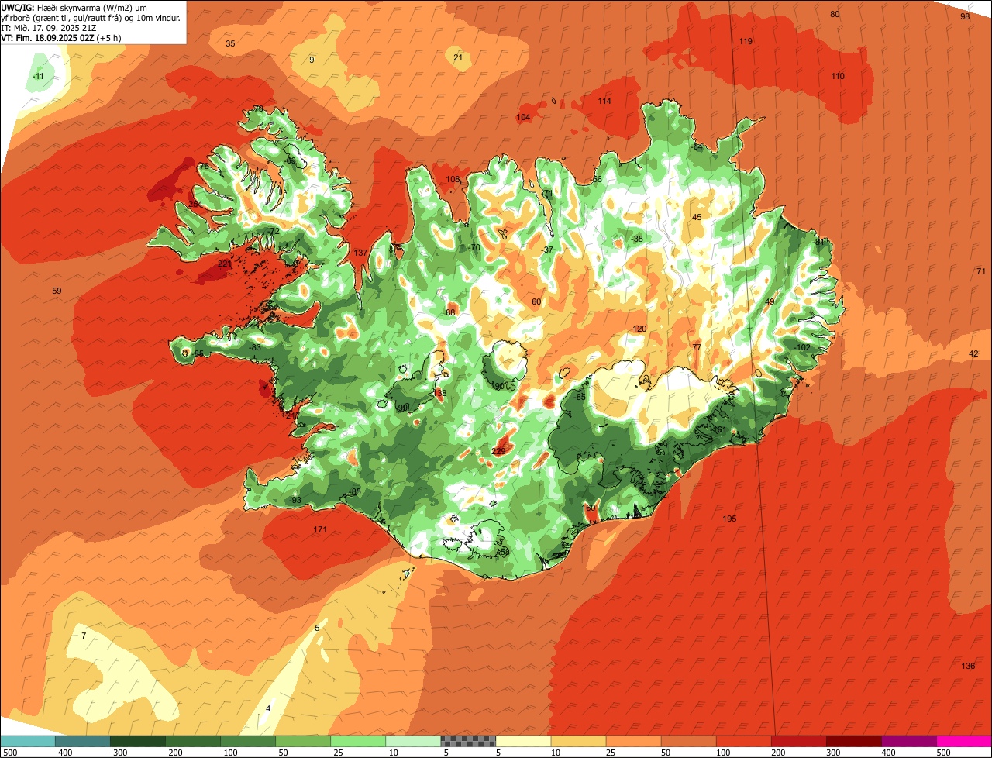Click the legend tick label "-500"
The width and height of the screenshot is (992, 758).
tap(9, 753)
